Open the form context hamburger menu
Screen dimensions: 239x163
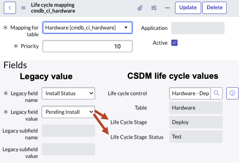pos(23,8)
